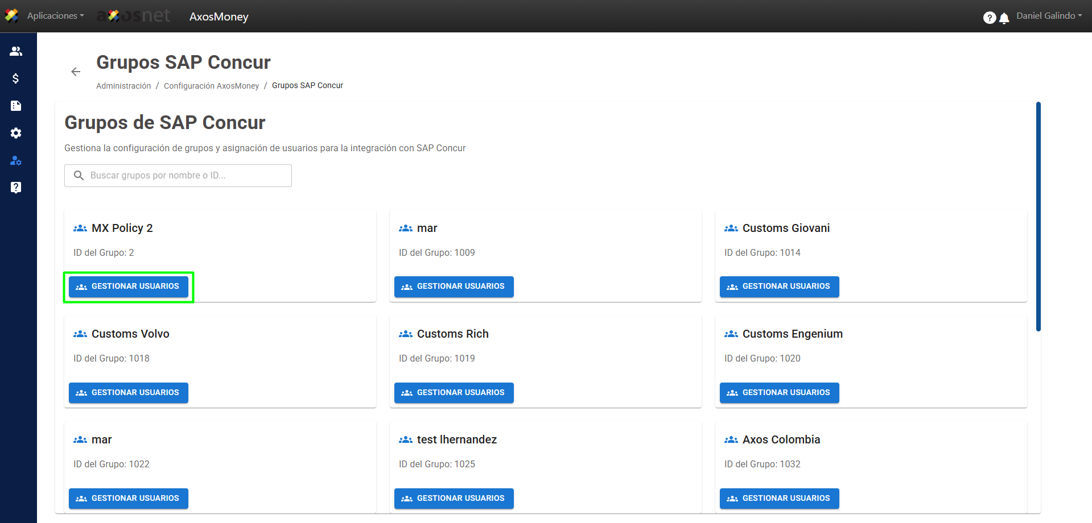Click the blue vertical scrollbar
The height and width of the screenshot is (523, 1092).
click(x=1038, y=216)
